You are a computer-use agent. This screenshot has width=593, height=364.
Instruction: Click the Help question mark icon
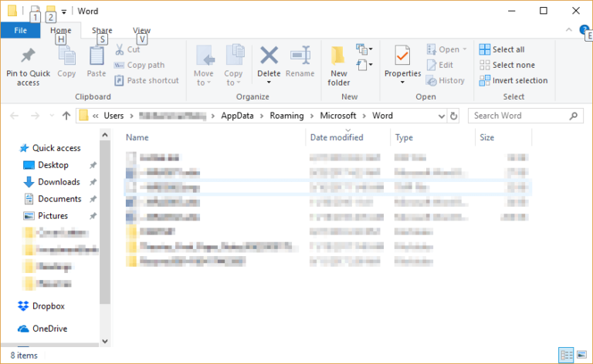coord(584,29)
